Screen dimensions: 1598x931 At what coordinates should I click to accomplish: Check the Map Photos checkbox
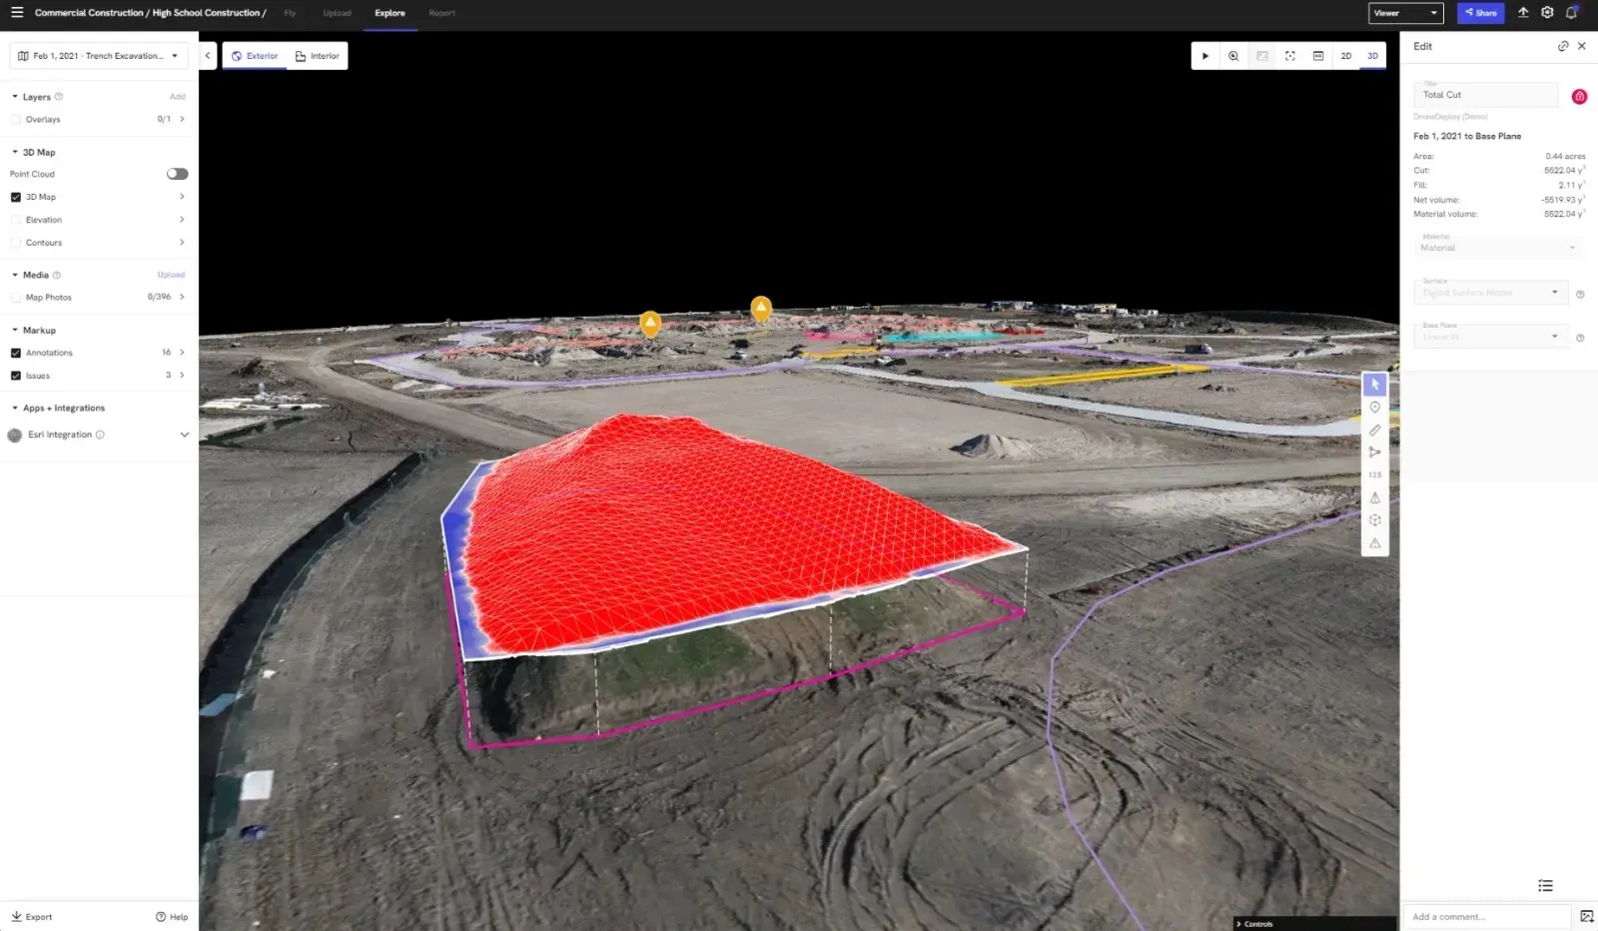[16, 298]
